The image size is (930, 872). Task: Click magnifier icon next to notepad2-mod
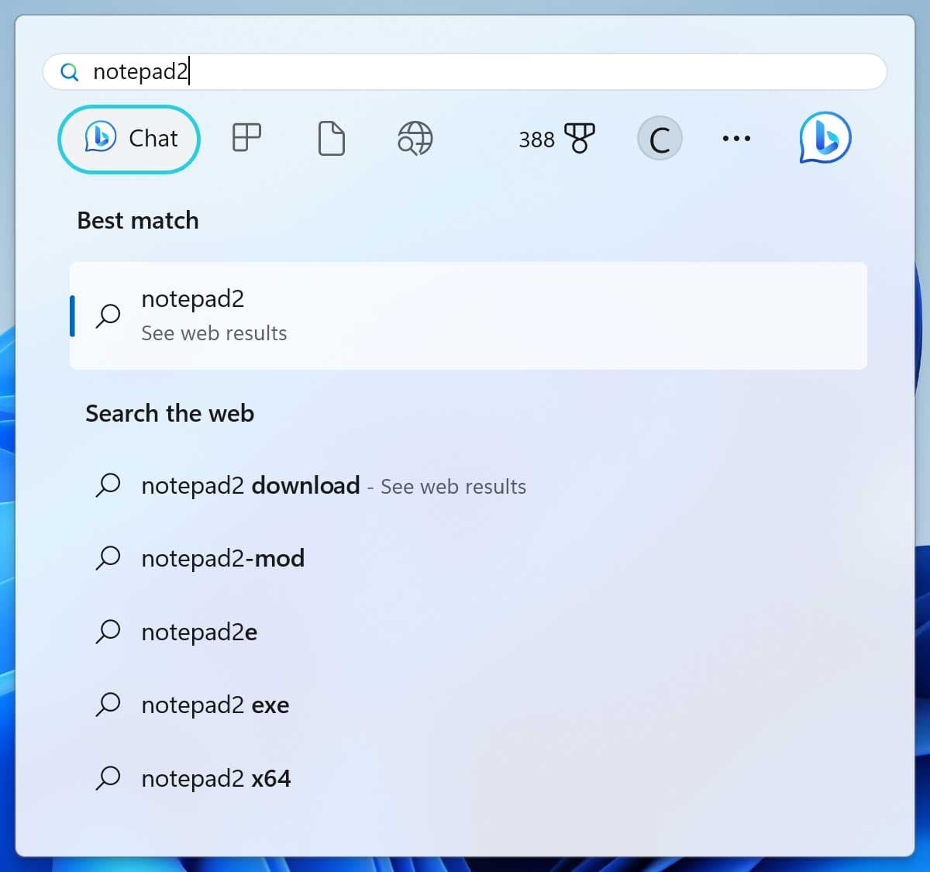point(108,558)
